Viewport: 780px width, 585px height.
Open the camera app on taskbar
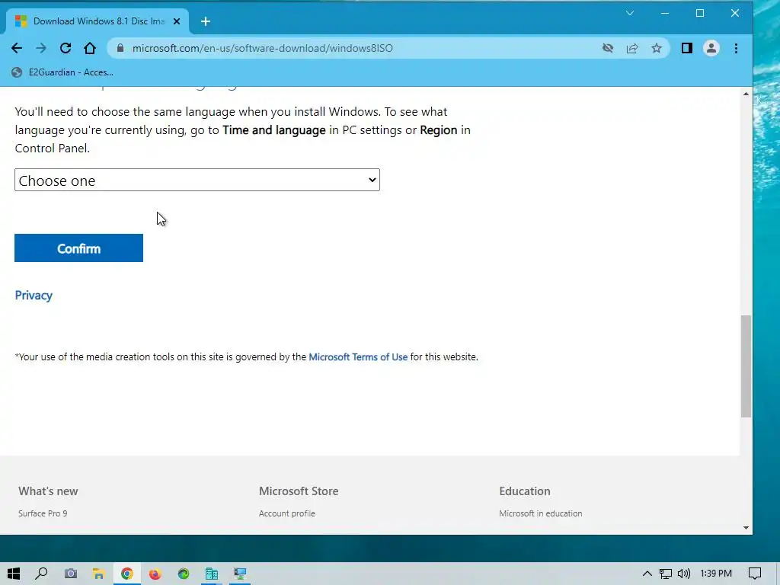coord(71,574)
